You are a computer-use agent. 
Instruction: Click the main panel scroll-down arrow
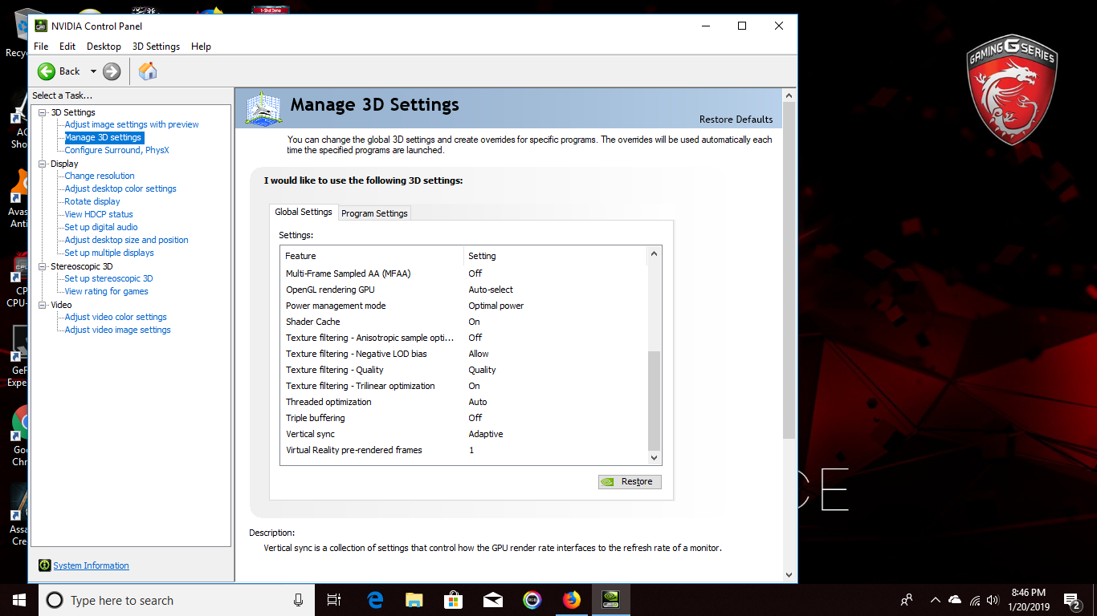coord(789,574)
